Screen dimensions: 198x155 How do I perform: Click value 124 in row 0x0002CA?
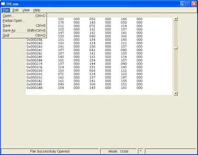click(x=61, y=67)
